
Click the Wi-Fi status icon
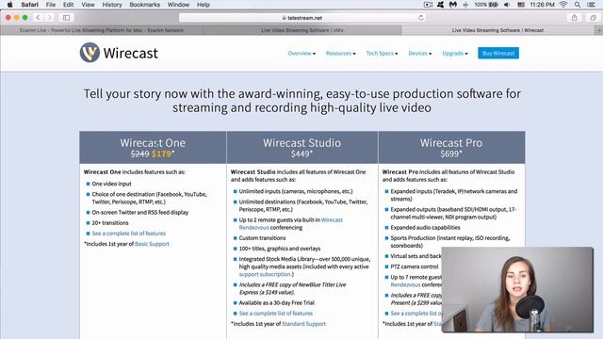pyautogui.click(x=563, y=5)
